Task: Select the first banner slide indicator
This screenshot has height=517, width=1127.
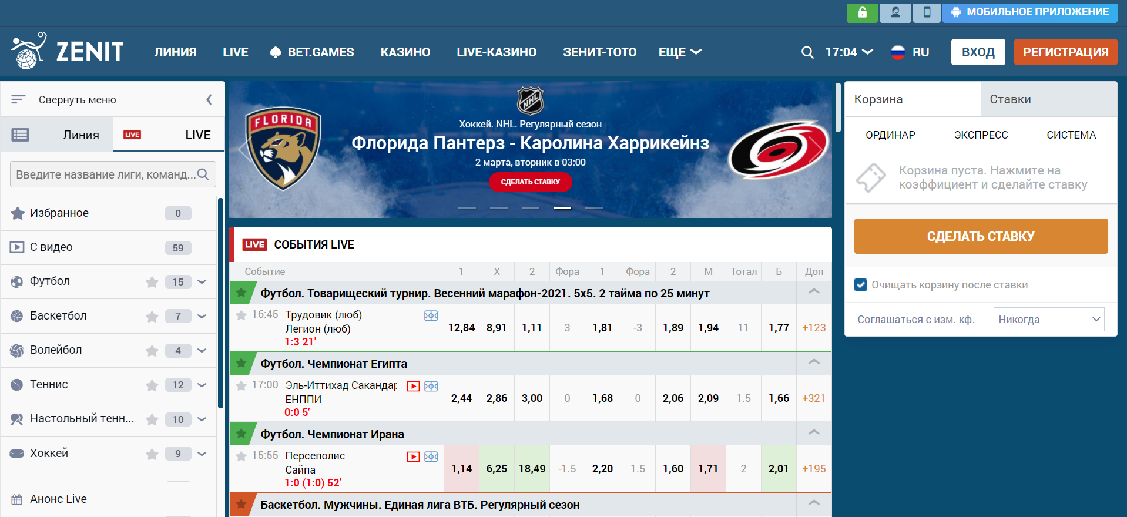Action: (467, 208)
